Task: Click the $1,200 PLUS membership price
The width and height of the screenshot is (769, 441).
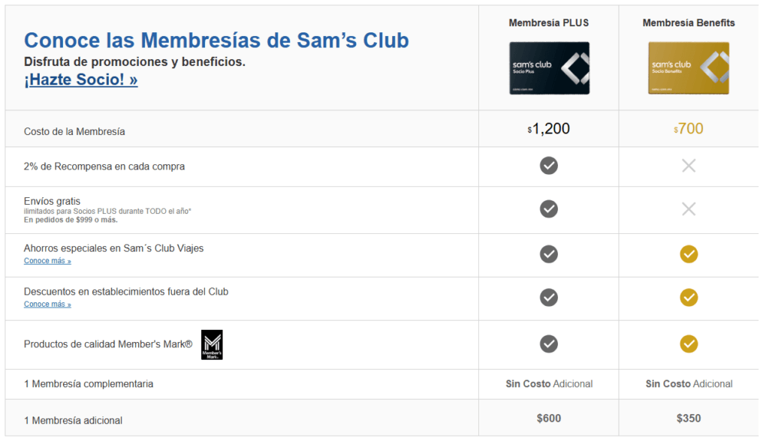Action: (x=549, y=129)
